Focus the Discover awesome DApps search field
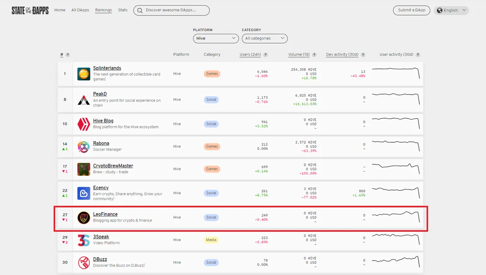Image resolution: width=486 pixels, height=275 pixels. [x=171, y=11]
